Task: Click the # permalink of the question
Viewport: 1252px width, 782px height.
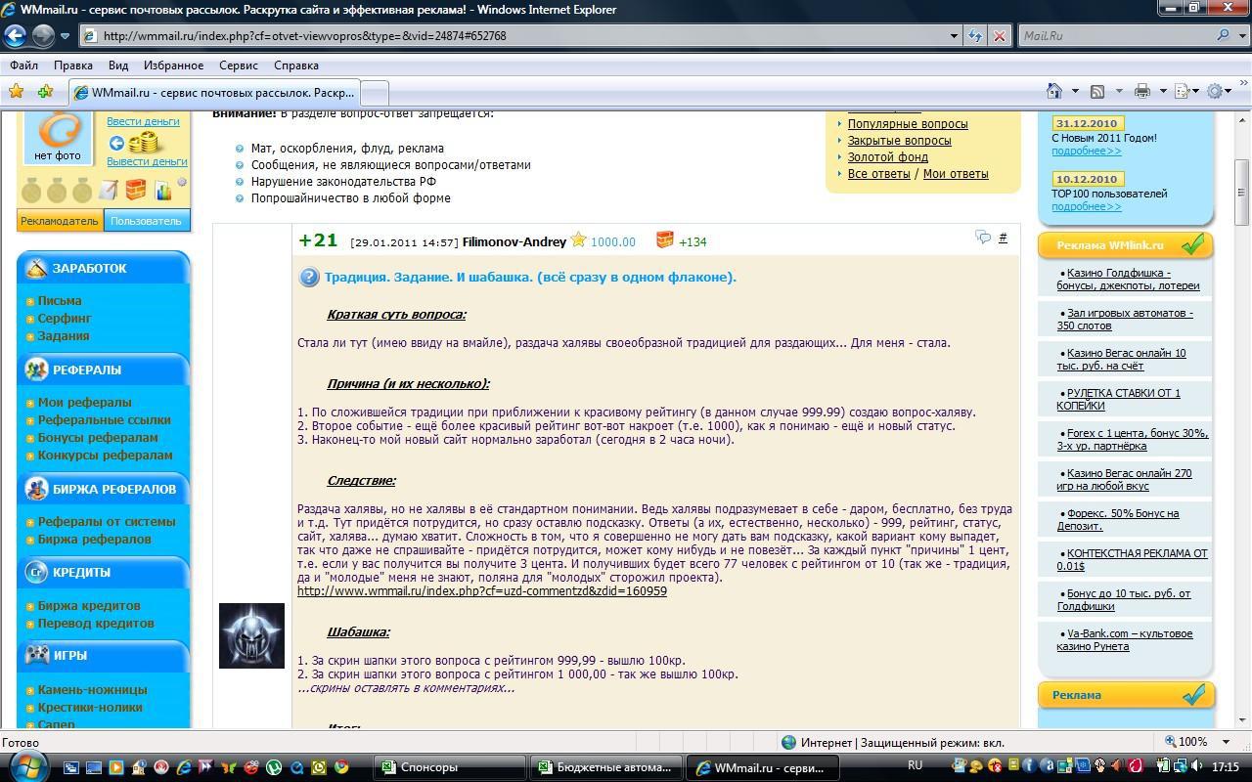Action: click(1003, 238)
